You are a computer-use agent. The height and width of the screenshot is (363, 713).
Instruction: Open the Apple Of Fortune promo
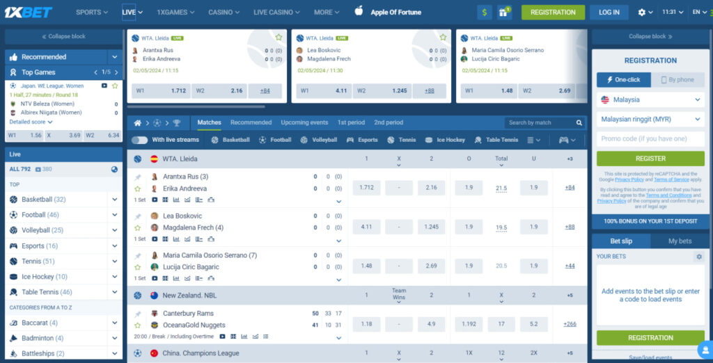tap(388, 13)
